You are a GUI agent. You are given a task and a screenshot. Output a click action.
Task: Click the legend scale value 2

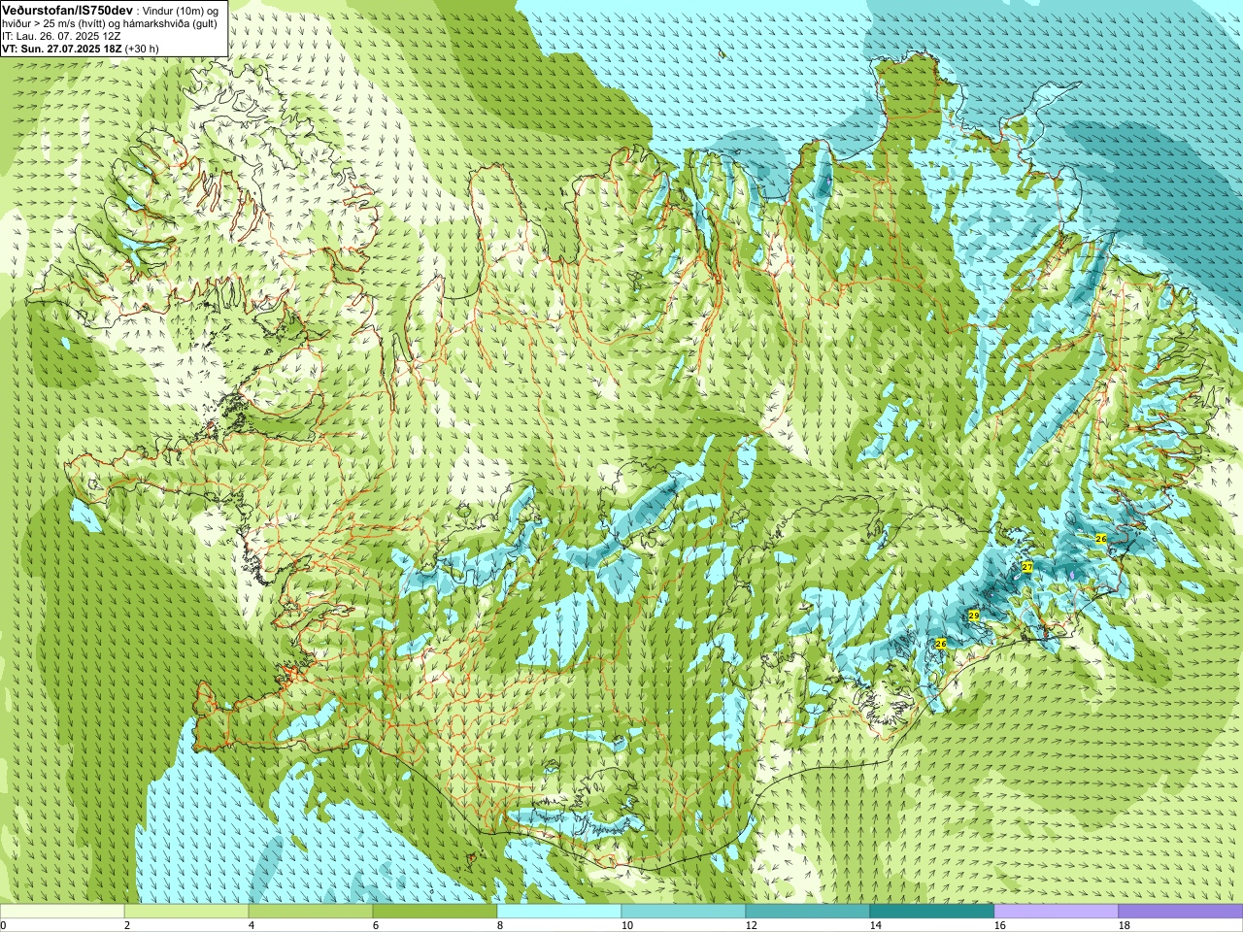click(127, 925)
